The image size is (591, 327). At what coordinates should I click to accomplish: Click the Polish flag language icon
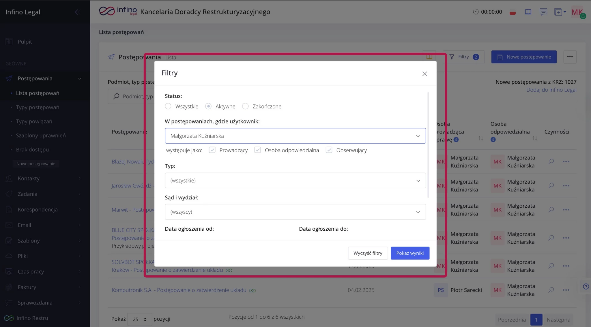click(x=513, y=12)
